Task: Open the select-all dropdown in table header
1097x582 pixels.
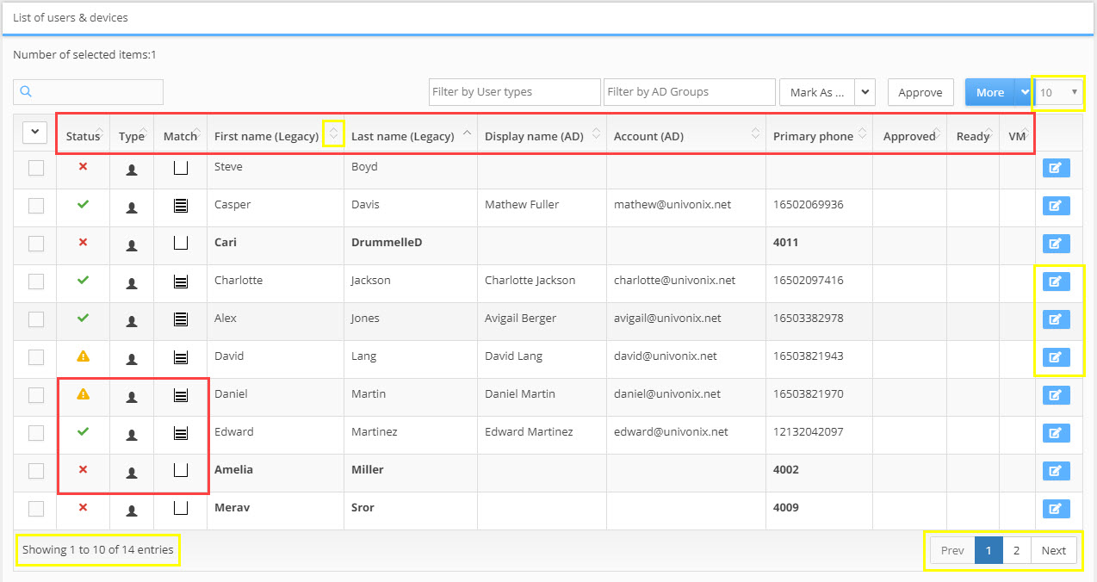Action: (35, 132)
